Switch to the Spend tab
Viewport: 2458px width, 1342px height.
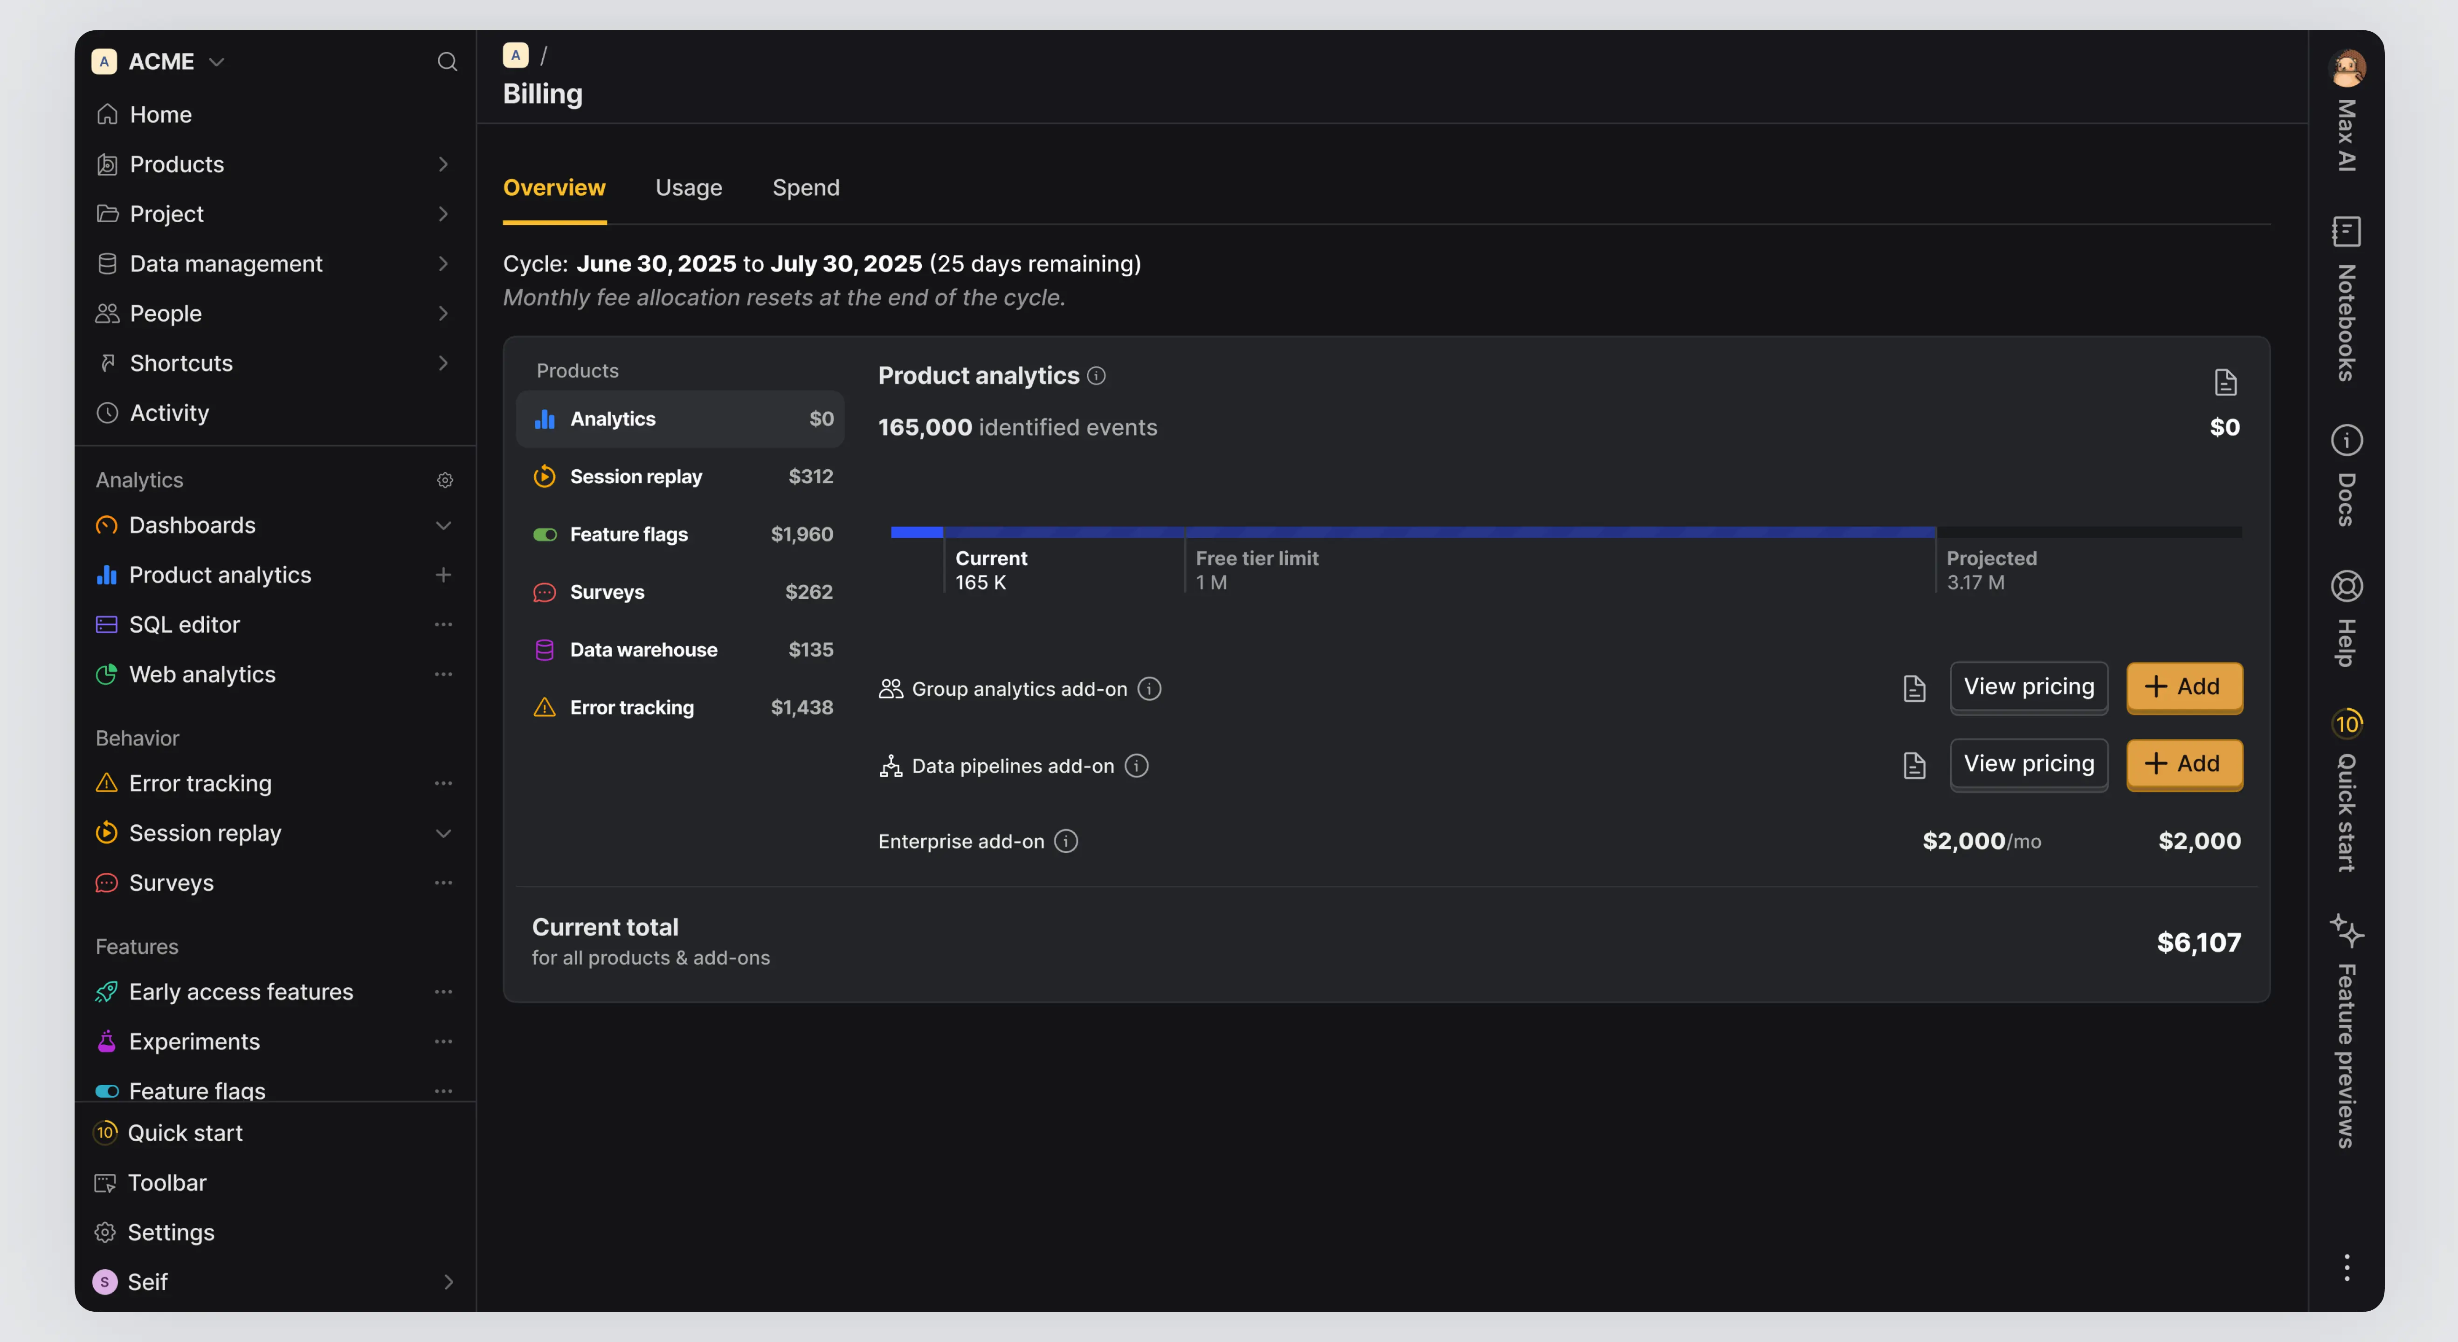coord(805,188)
